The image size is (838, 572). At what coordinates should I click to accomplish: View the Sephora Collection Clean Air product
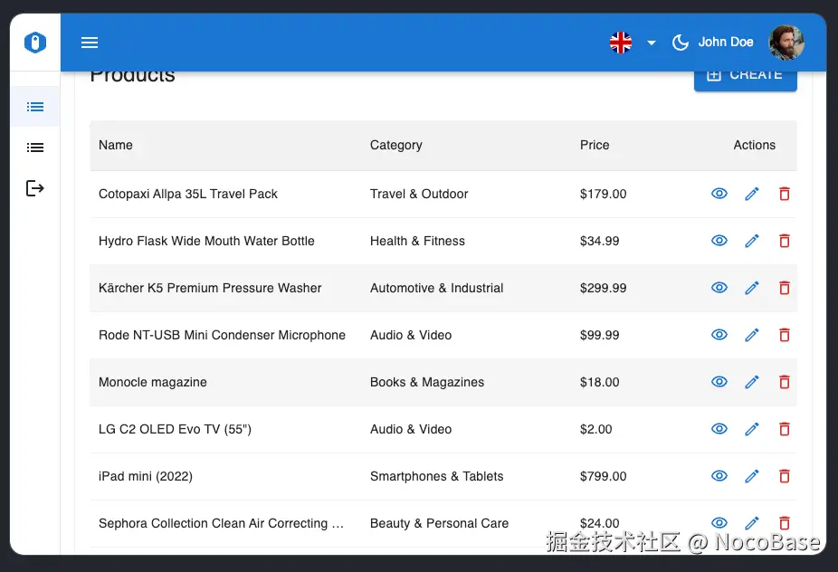click(x=719, y=523)
